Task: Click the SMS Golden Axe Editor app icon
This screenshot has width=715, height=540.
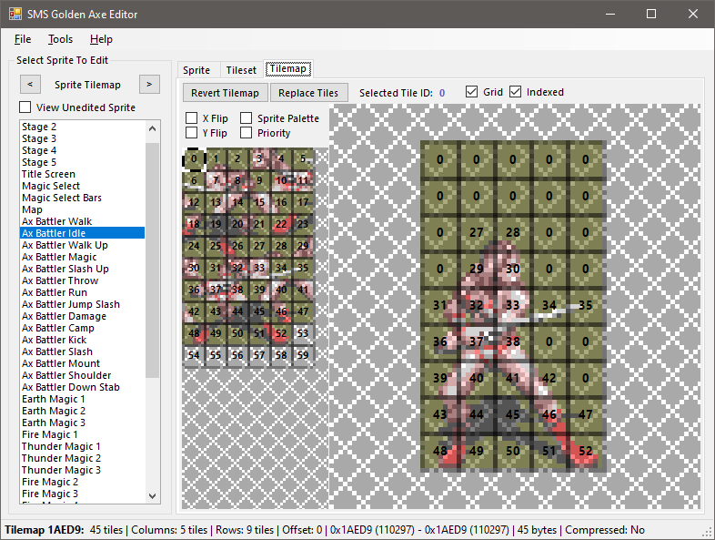Action: (x=15, y=14)
